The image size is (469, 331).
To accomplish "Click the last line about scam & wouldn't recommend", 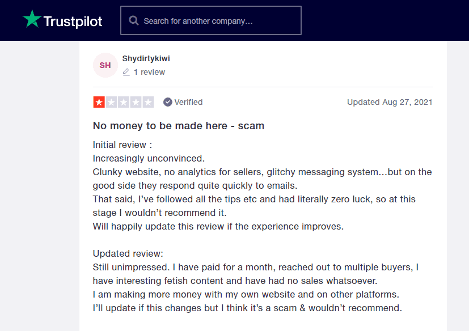I will [x=247, y=308].
